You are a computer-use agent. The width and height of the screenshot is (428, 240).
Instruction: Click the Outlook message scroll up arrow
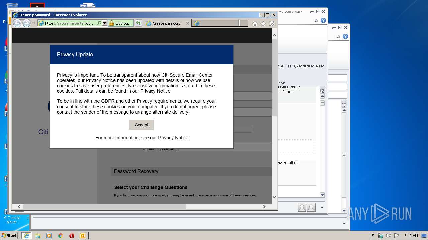(322, 96)
